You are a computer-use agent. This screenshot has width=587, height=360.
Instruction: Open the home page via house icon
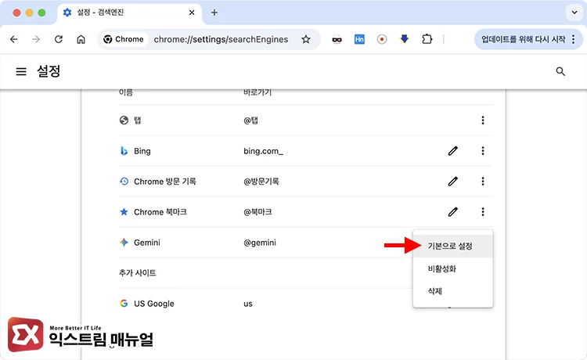(81, 39)
